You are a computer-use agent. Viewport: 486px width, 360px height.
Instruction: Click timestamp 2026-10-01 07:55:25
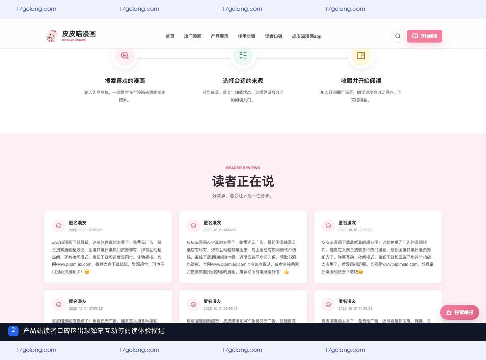(86, 309)
